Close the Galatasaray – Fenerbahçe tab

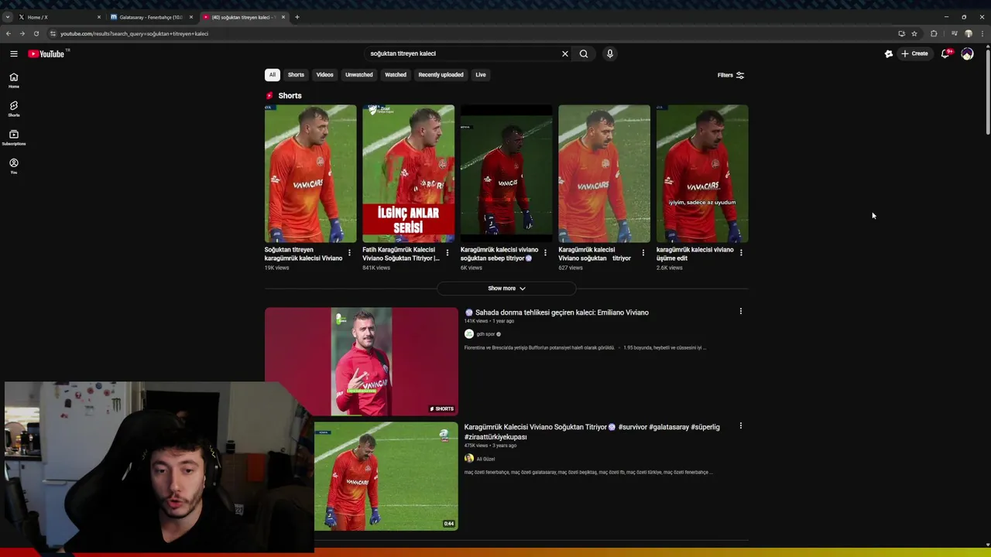click(191, 17)
